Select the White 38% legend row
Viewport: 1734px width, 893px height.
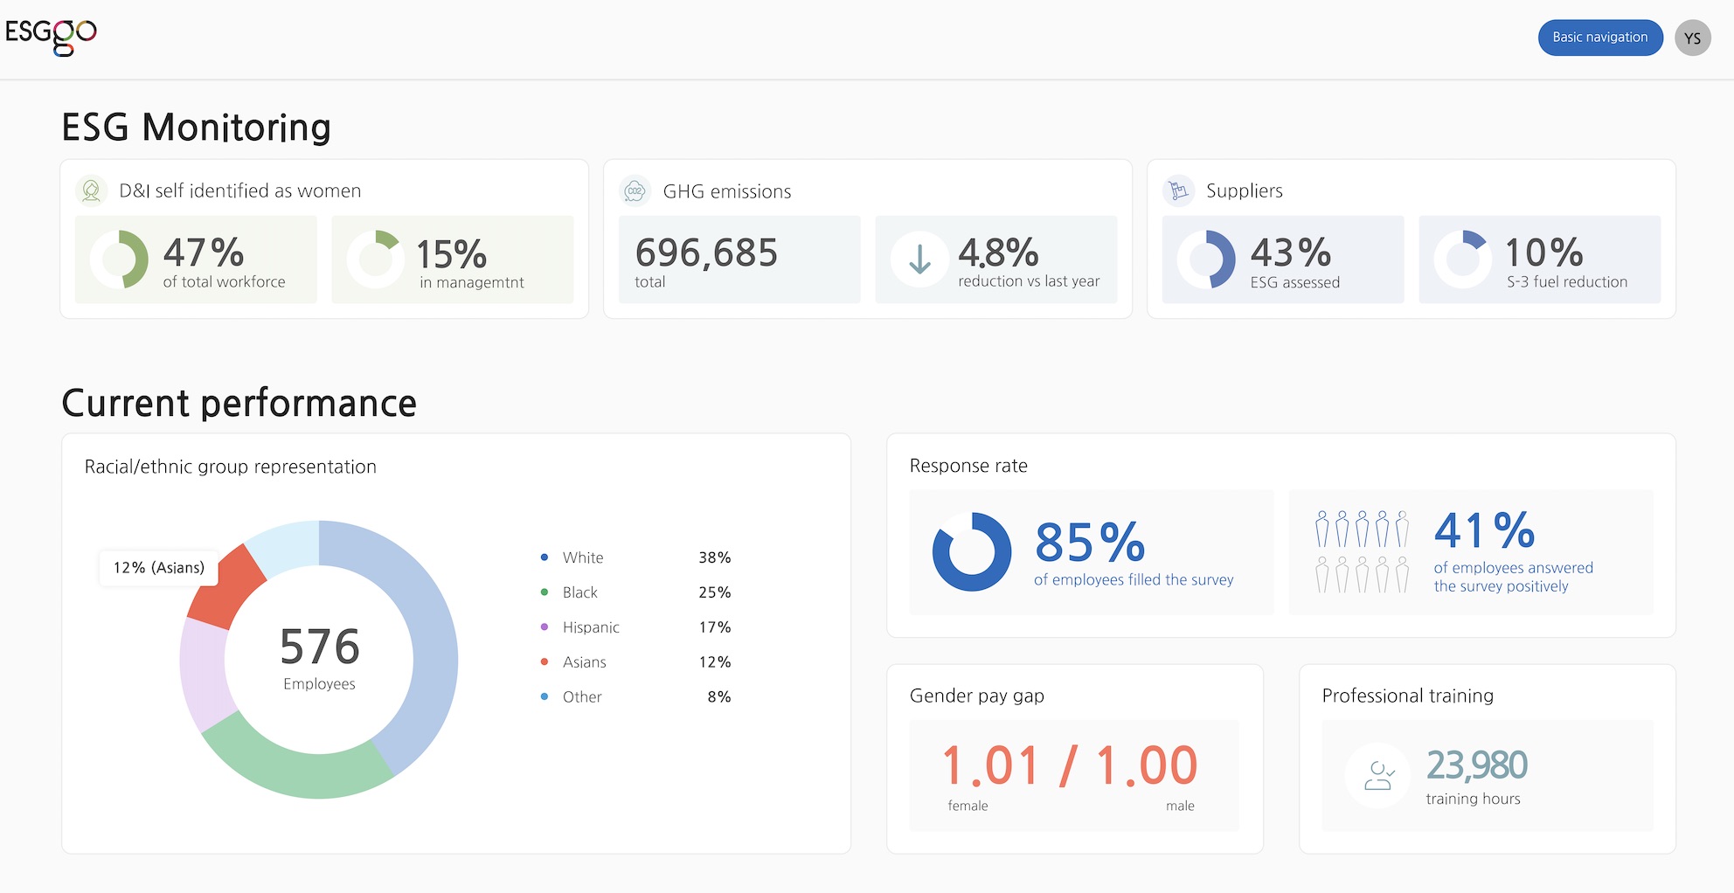(x=635, y=557)
